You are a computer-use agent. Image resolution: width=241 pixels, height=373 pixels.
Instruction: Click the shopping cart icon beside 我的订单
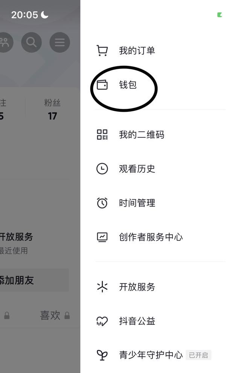click(x=102, y=50)
